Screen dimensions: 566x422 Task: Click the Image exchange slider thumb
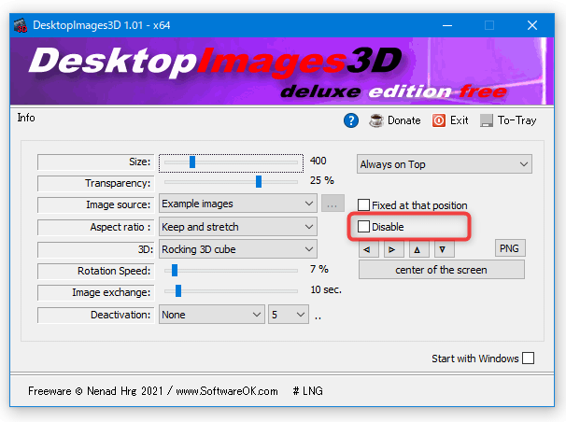point(178,290)
